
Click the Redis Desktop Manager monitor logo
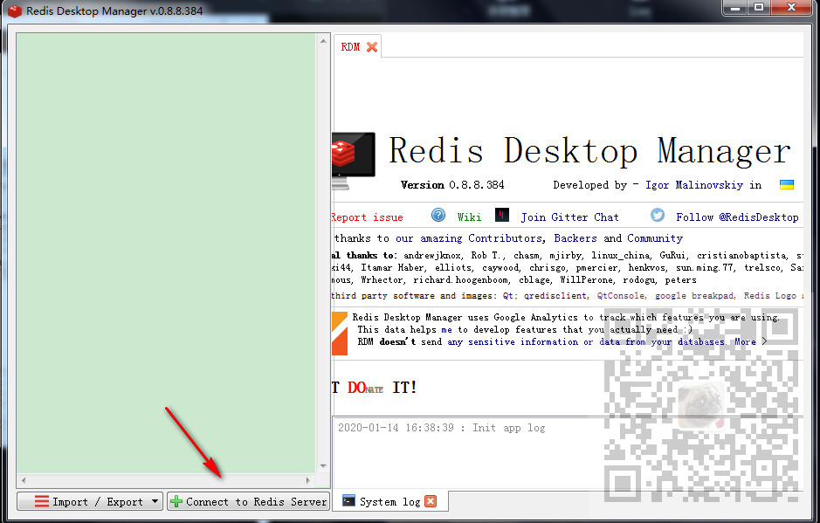tap(354, 160)
